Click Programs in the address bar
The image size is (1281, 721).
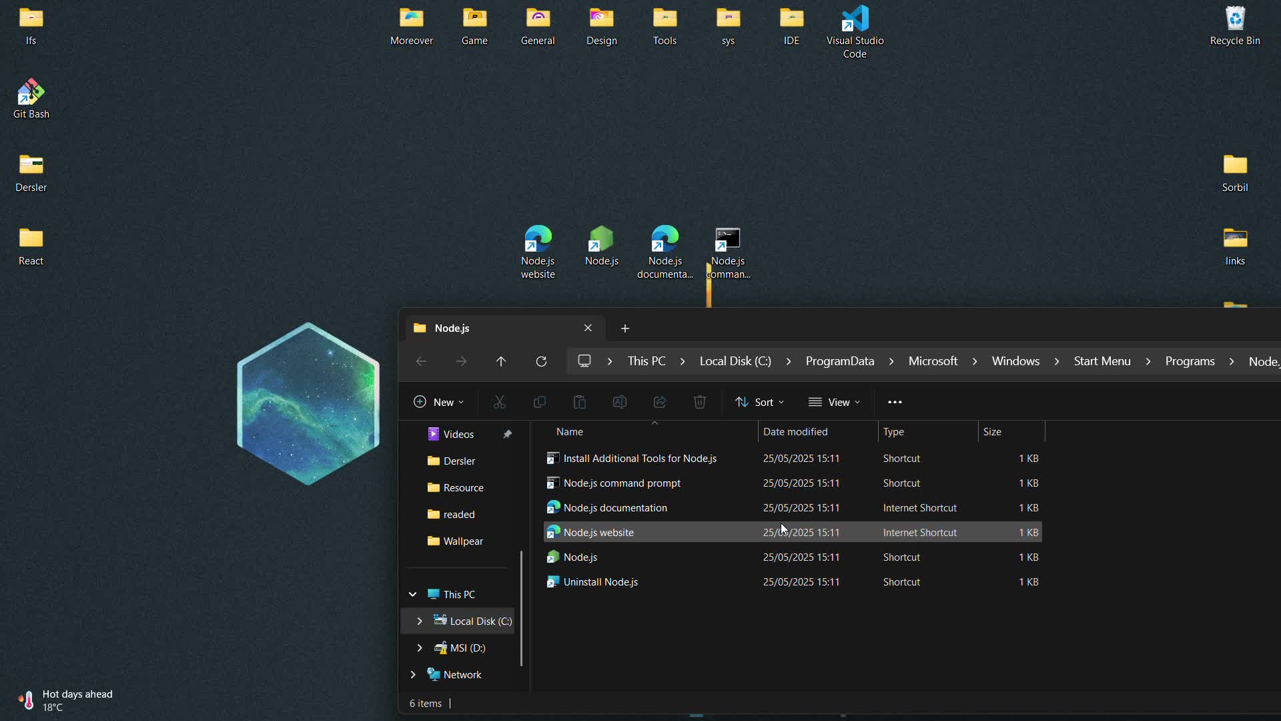pyautogui.click(x=1190, y=361)
